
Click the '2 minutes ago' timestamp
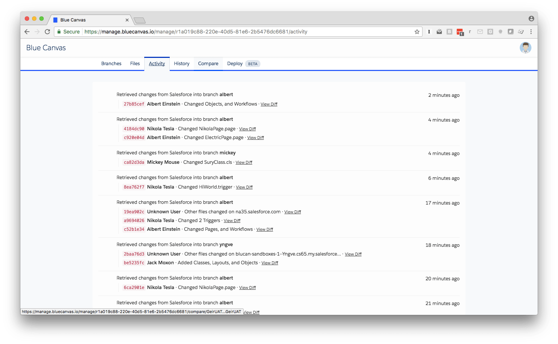(x=444, y=95)
